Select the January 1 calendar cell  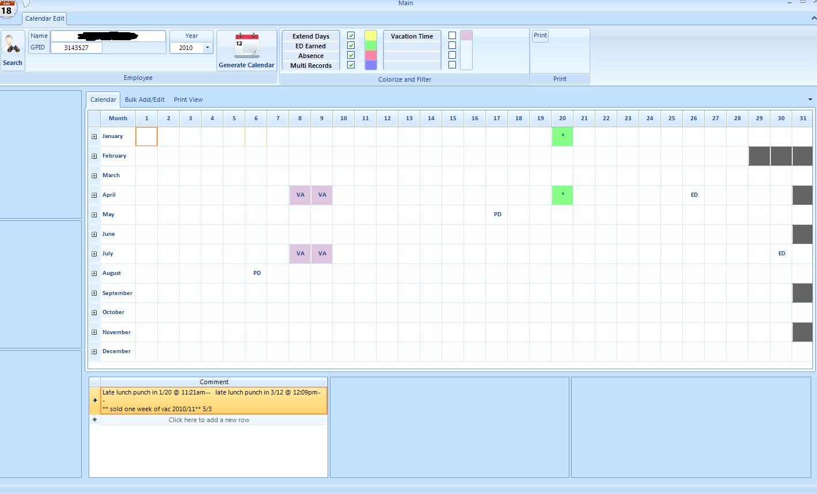146,136
